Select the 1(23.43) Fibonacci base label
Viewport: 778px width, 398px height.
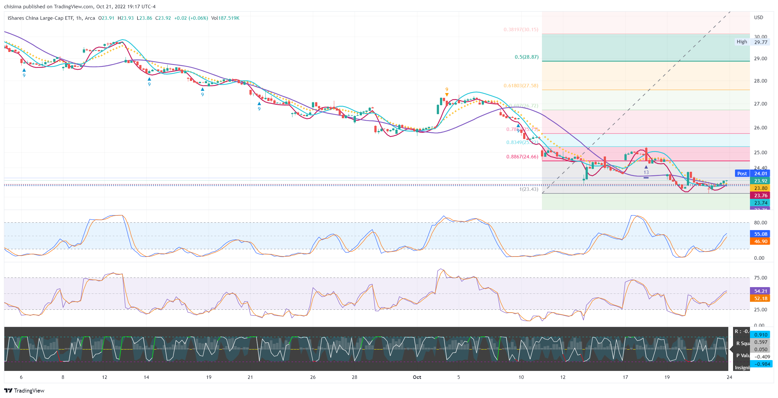coord(529,189)
